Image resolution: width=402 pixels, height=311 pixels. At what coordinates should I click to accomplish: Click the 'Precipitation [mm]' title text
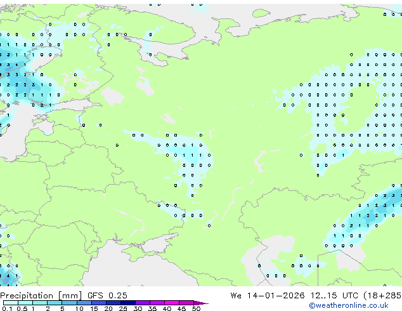(x=41, y=296)
